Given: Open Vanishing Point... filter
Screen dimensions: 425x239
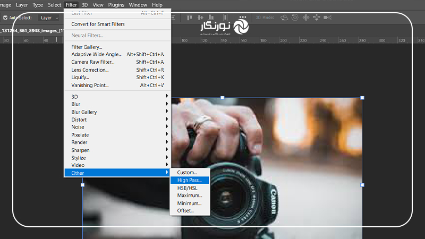Looking at the screenshot, I should pyautogui.click(x=117, y=85).
